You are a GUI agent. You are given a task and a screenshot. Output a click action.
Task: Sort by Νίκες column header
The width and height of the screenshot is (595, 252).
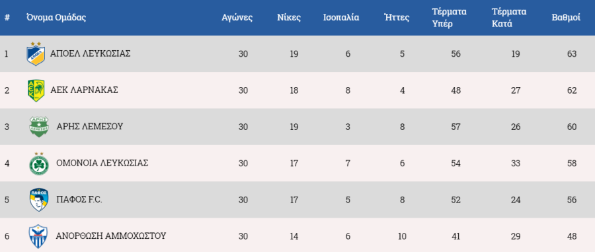[289, 17]
